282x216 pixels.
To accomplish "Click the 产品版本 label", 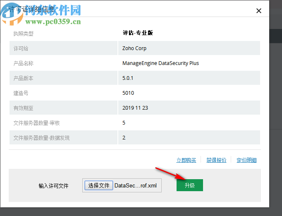I will 24,78.
